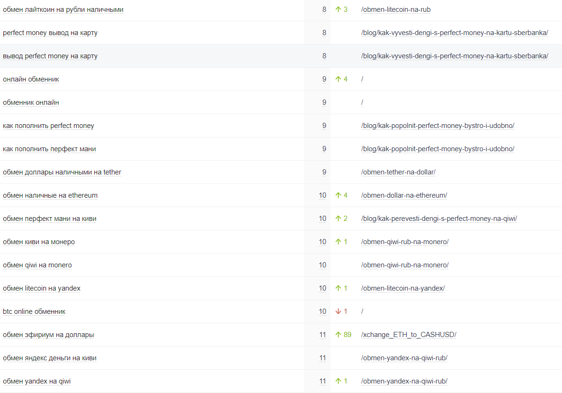Viewport: 562px width, 393px height.
Task: Click position 11 for "обмен эфириум на доллары"
Action: click(322, 335)
